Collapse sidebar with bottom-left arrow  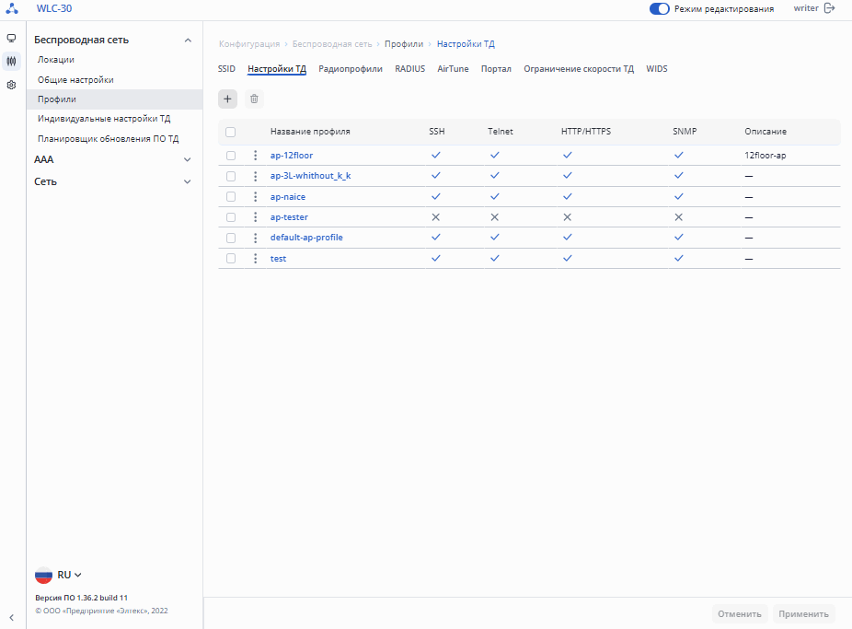(11, 617)
